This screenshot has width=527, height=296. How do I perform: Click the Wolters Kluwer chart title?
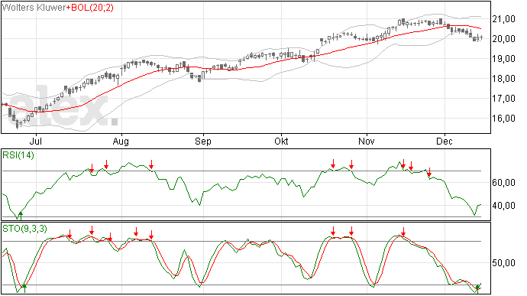click(x=34, y=7)
